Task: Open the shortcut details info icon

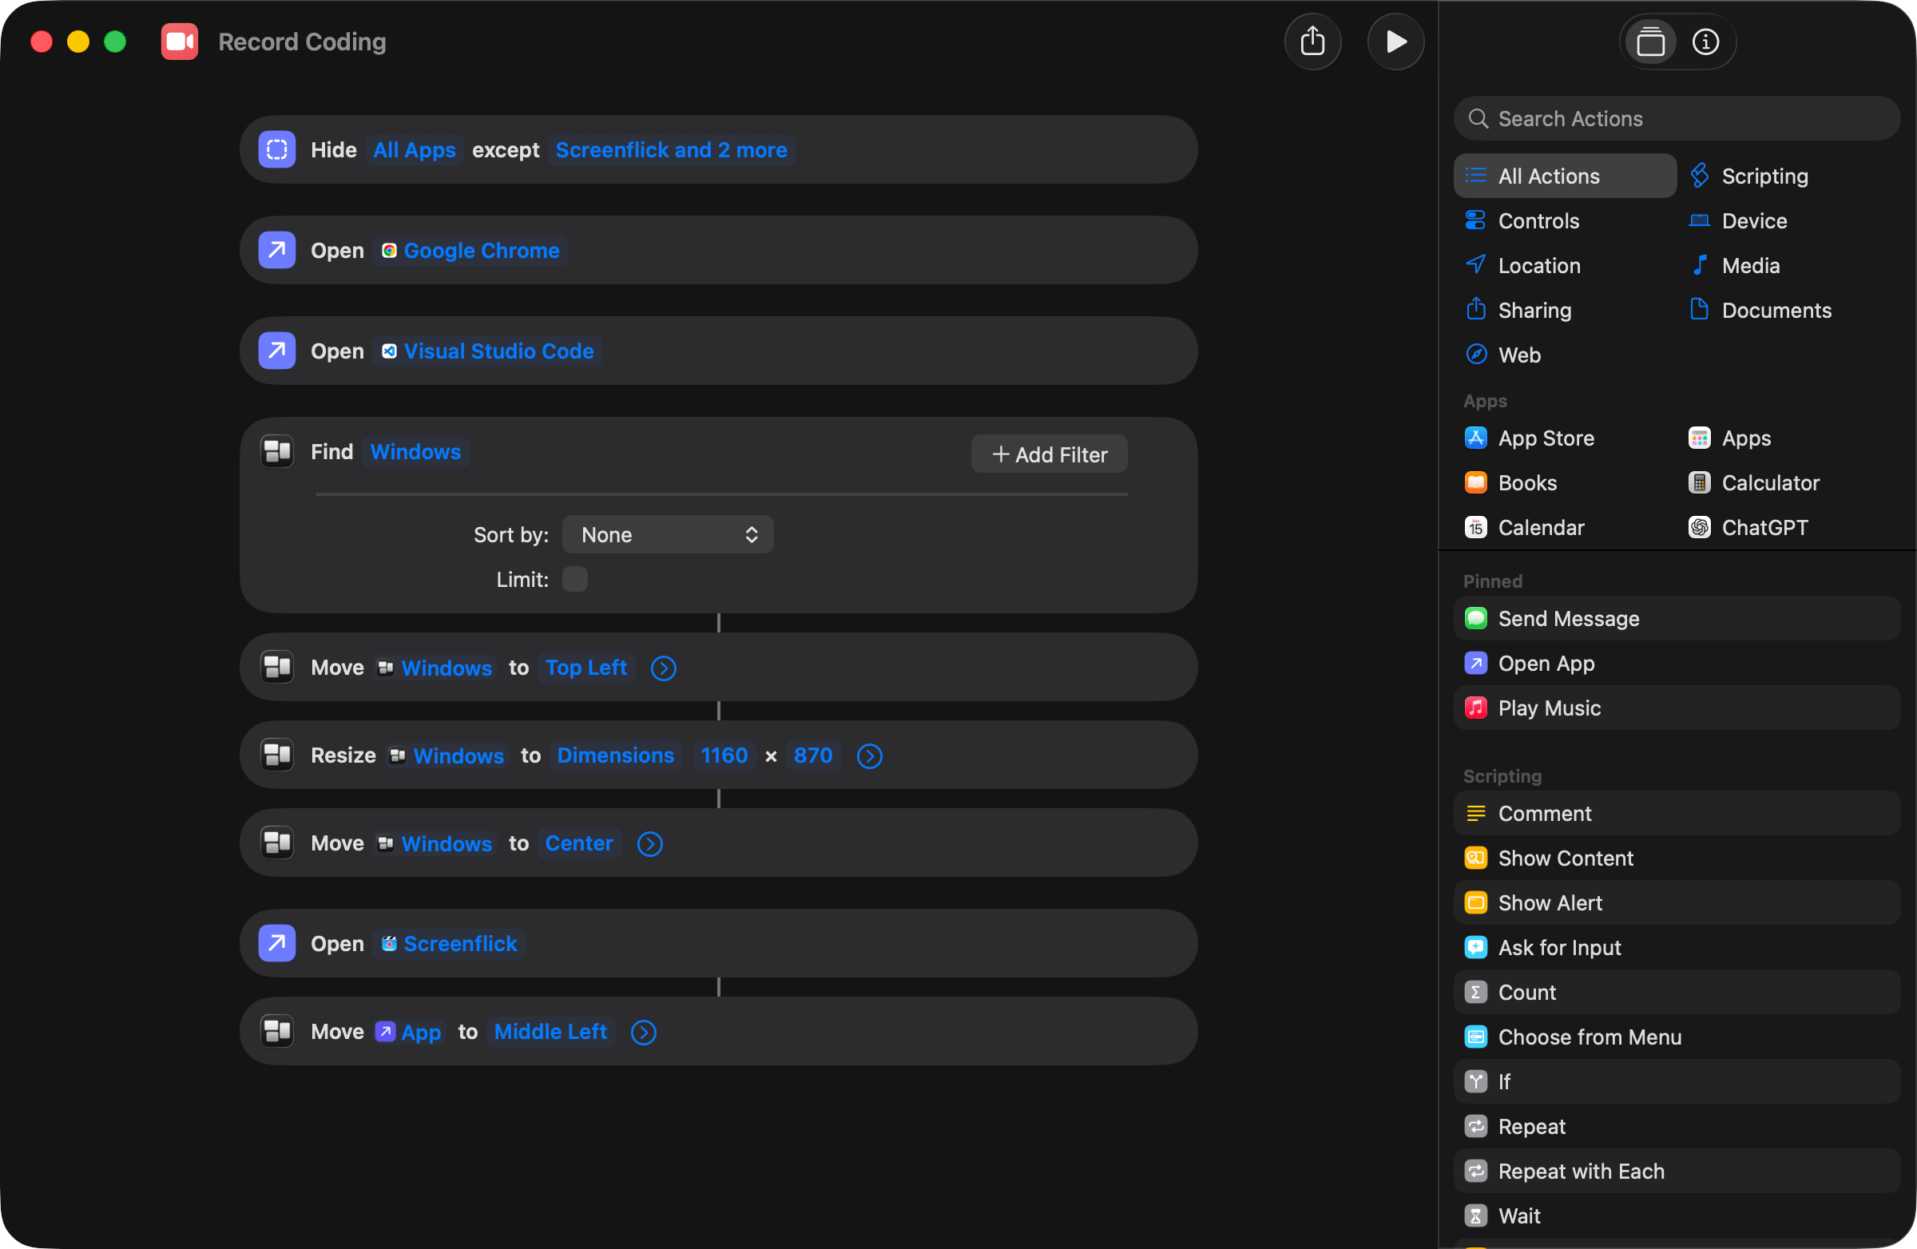Action: pos(1705,42)
